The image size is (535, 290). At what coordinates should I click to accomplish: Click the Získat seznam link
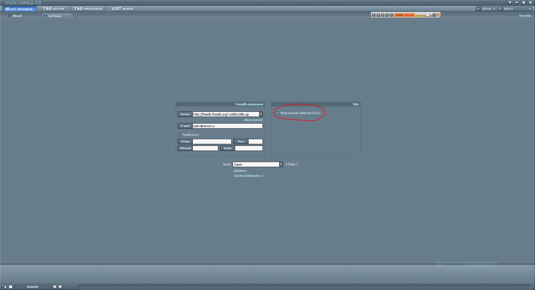click(253, 120)
